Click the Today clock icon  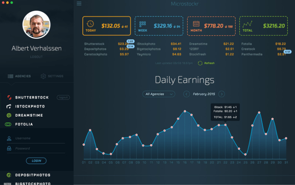(x=90, y=24)
